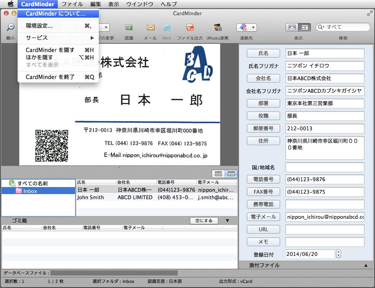Click the 登録日付 date stepper arrows
The height and width of the screenshot is (288, 375).
[338, 254]
